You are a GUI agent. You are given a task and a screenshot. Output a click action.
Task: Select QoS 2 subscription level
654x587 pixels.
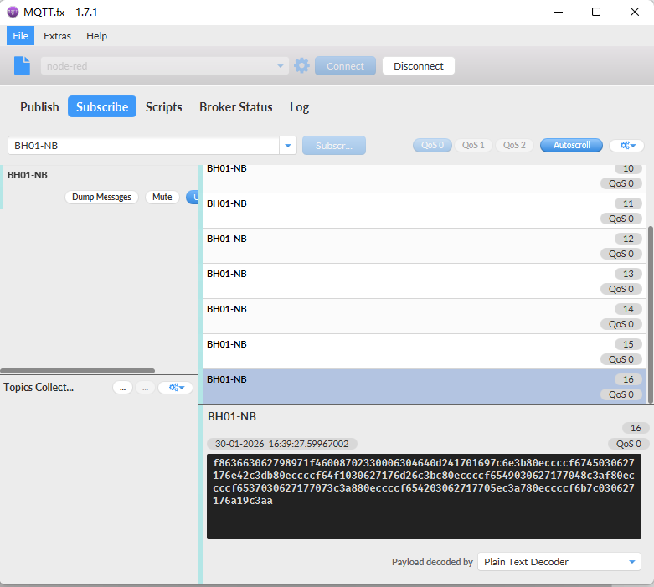point(514,145)
